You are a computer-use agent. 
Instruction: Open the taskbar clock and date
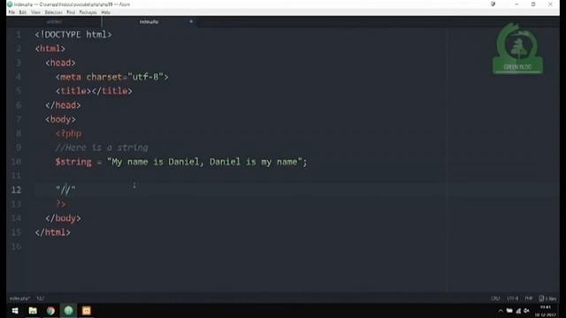point(545,311)
